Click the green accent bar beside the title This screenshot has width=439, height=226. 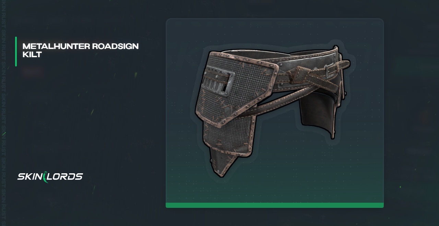tap(16, 51)
